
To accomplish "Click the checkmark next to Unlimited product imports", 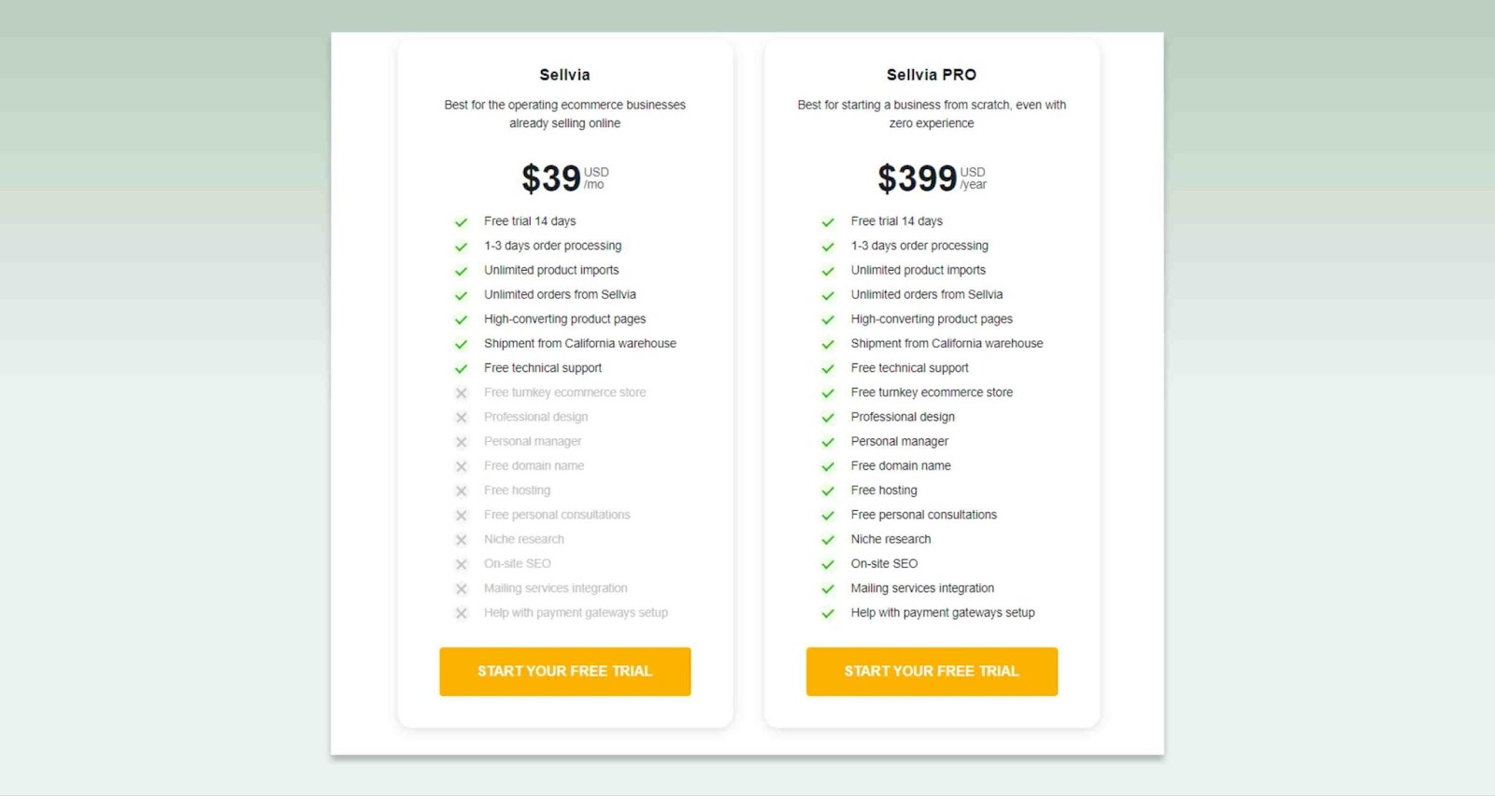I will point(461,271).
